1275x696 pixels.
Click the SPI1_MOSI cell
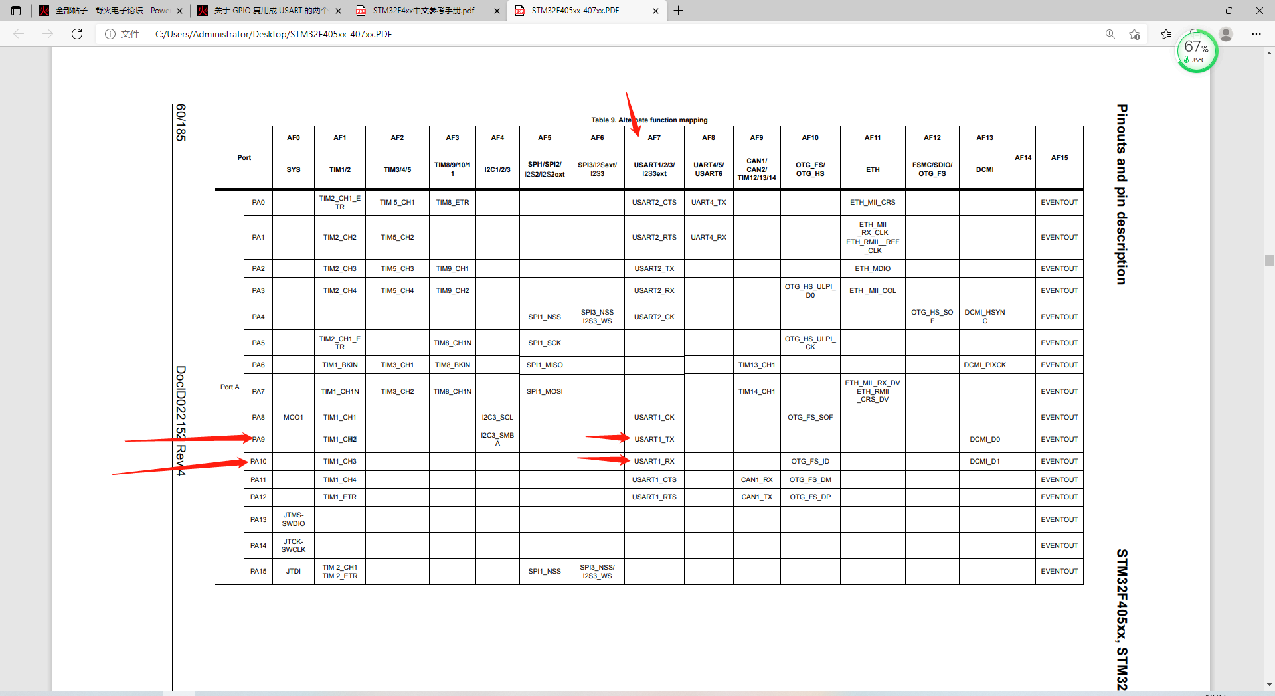545,391
